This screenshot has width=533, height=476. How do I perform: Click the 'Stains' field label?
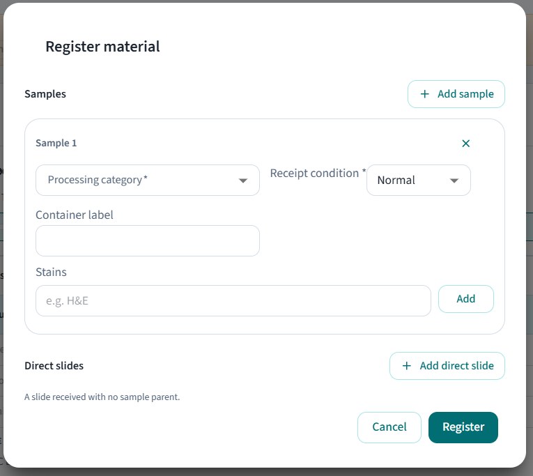coord(51,272)
